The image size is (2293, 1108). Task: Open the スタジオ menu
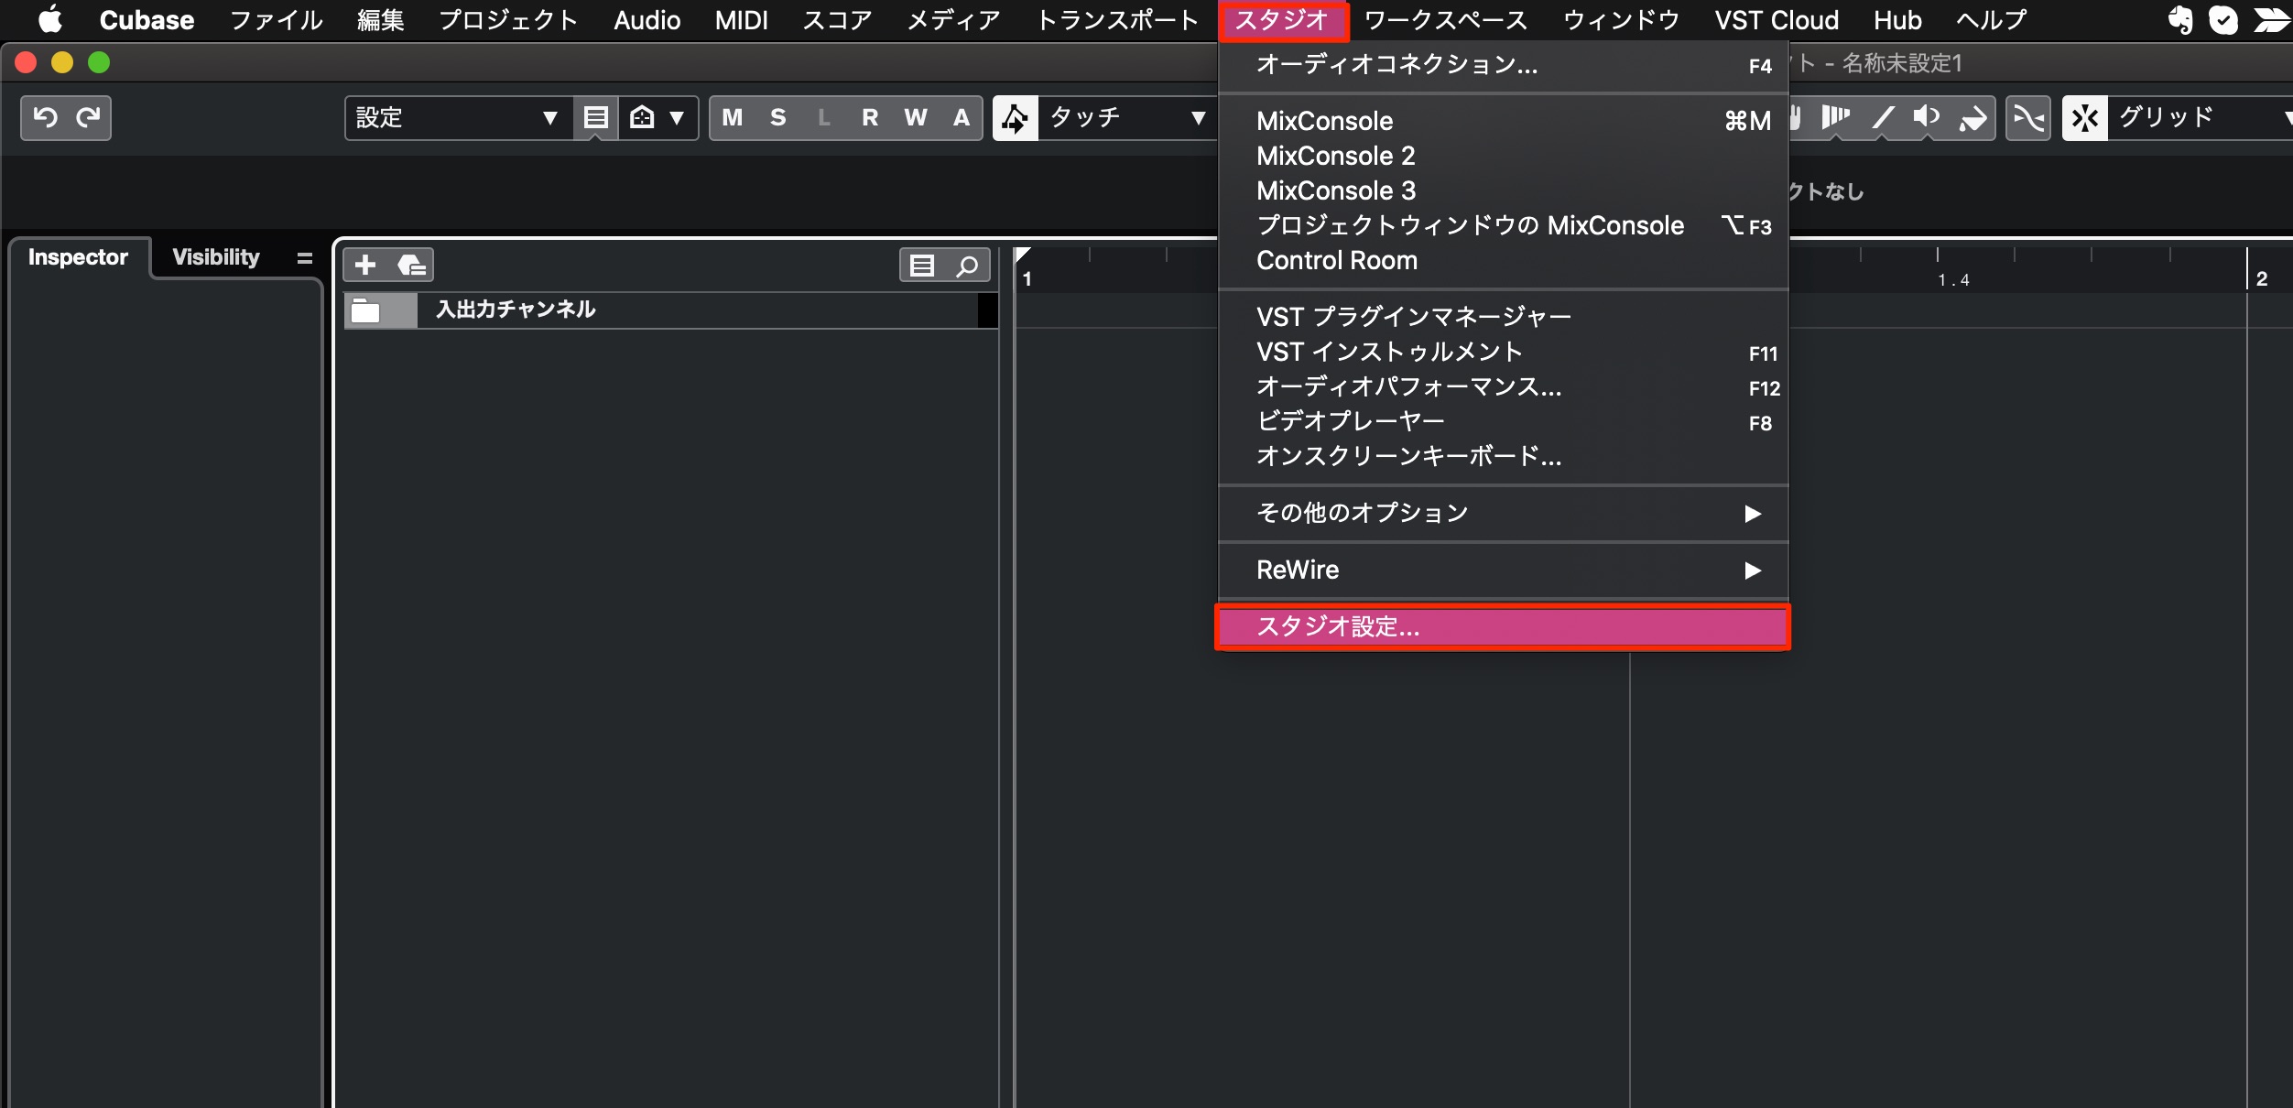pyautogui.click(x=1282, y=20)
